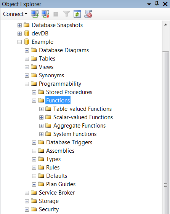The width and height of the screenshot is (170, 214).
Task: Open the Connect dropdown menu
Action: pyautogui.click(x=15, y=14)
